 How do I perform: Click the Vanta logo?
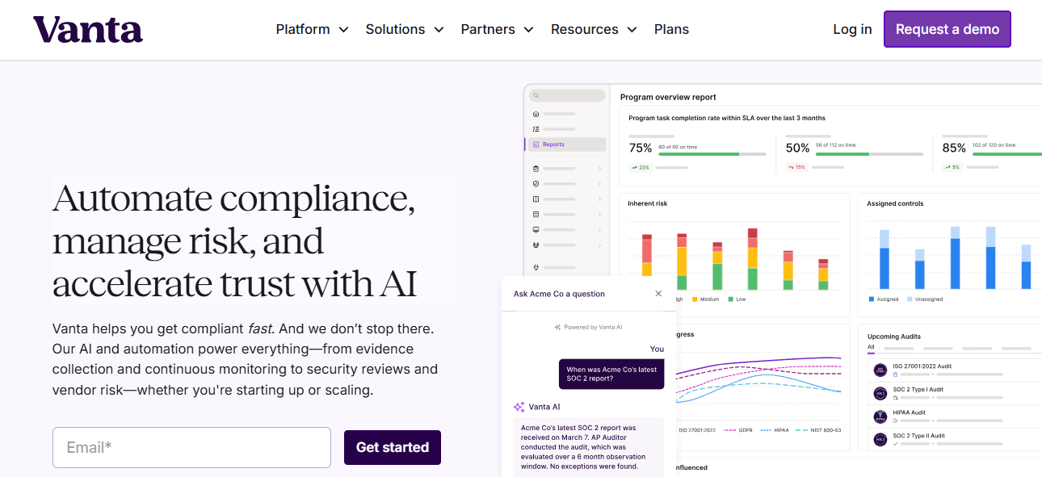pyautogui.click(x=87, y=29)
